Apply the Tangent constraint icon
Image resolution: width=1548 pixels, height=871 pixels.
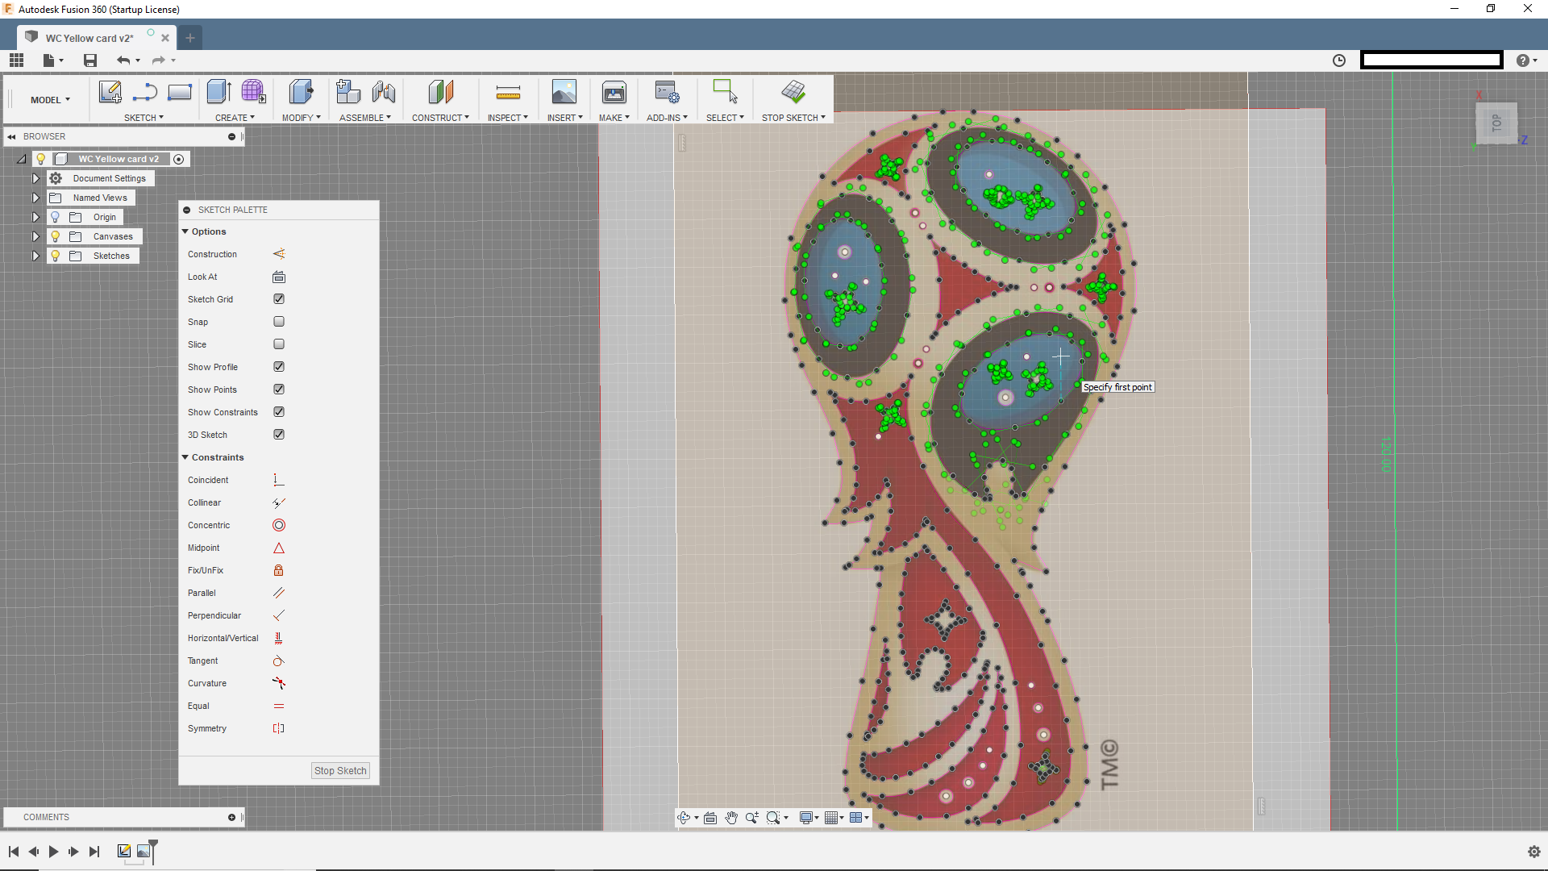point(279,661)
